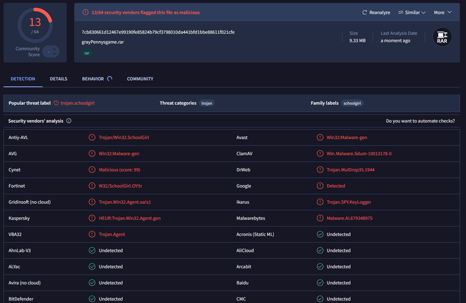Click the malicious alert icon in the banner

pos(86,12)
